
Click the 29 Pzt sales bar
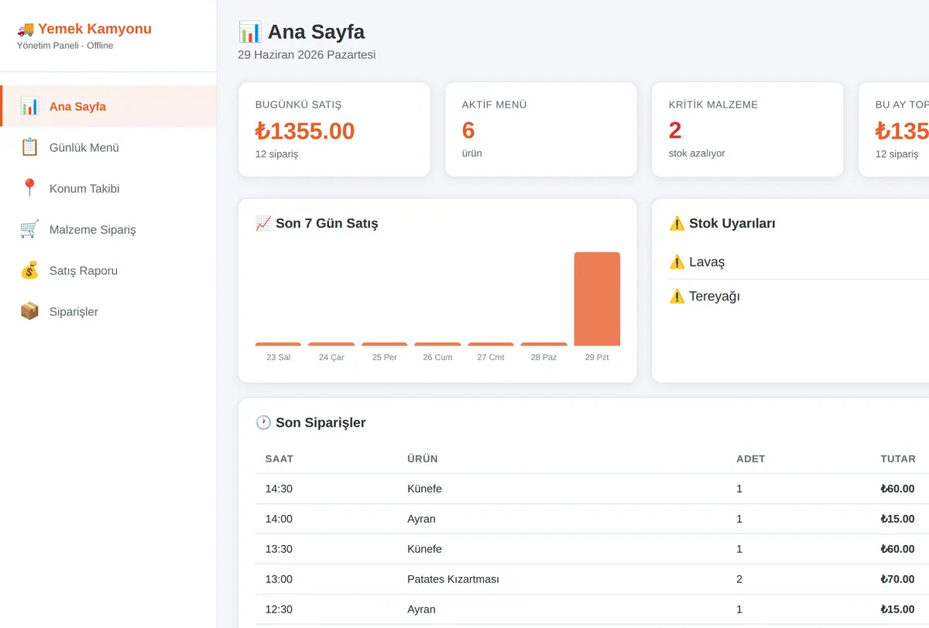[597, 299]
